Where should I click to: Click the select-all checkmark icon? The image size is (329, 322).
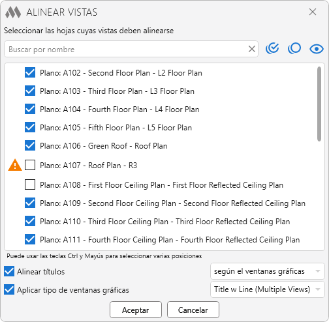tap(272, 48)
